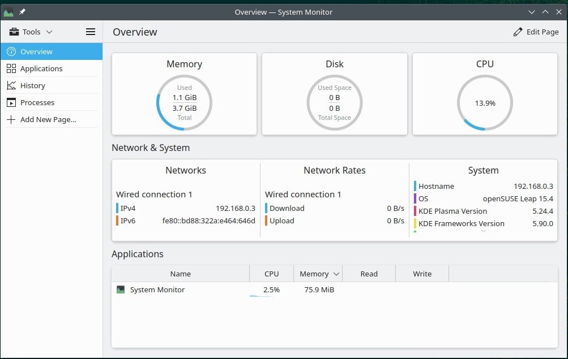Click the Upload rate row
Screen dimensions: 568x359
click(334, 220)
